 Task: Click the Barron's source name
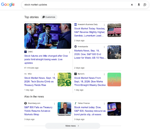coord(81,74)
